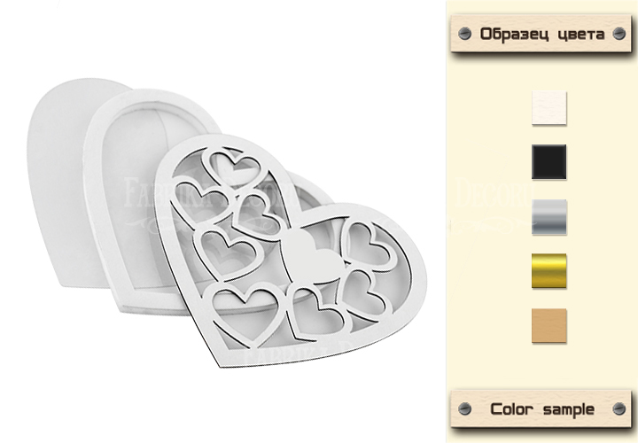Click left screw on 'Color sample' sign

tap(464, 408)
